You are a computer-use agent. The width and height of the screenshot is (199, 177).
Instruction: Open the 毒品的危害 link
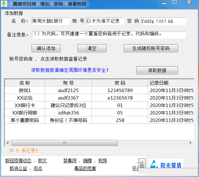(85, 169)
